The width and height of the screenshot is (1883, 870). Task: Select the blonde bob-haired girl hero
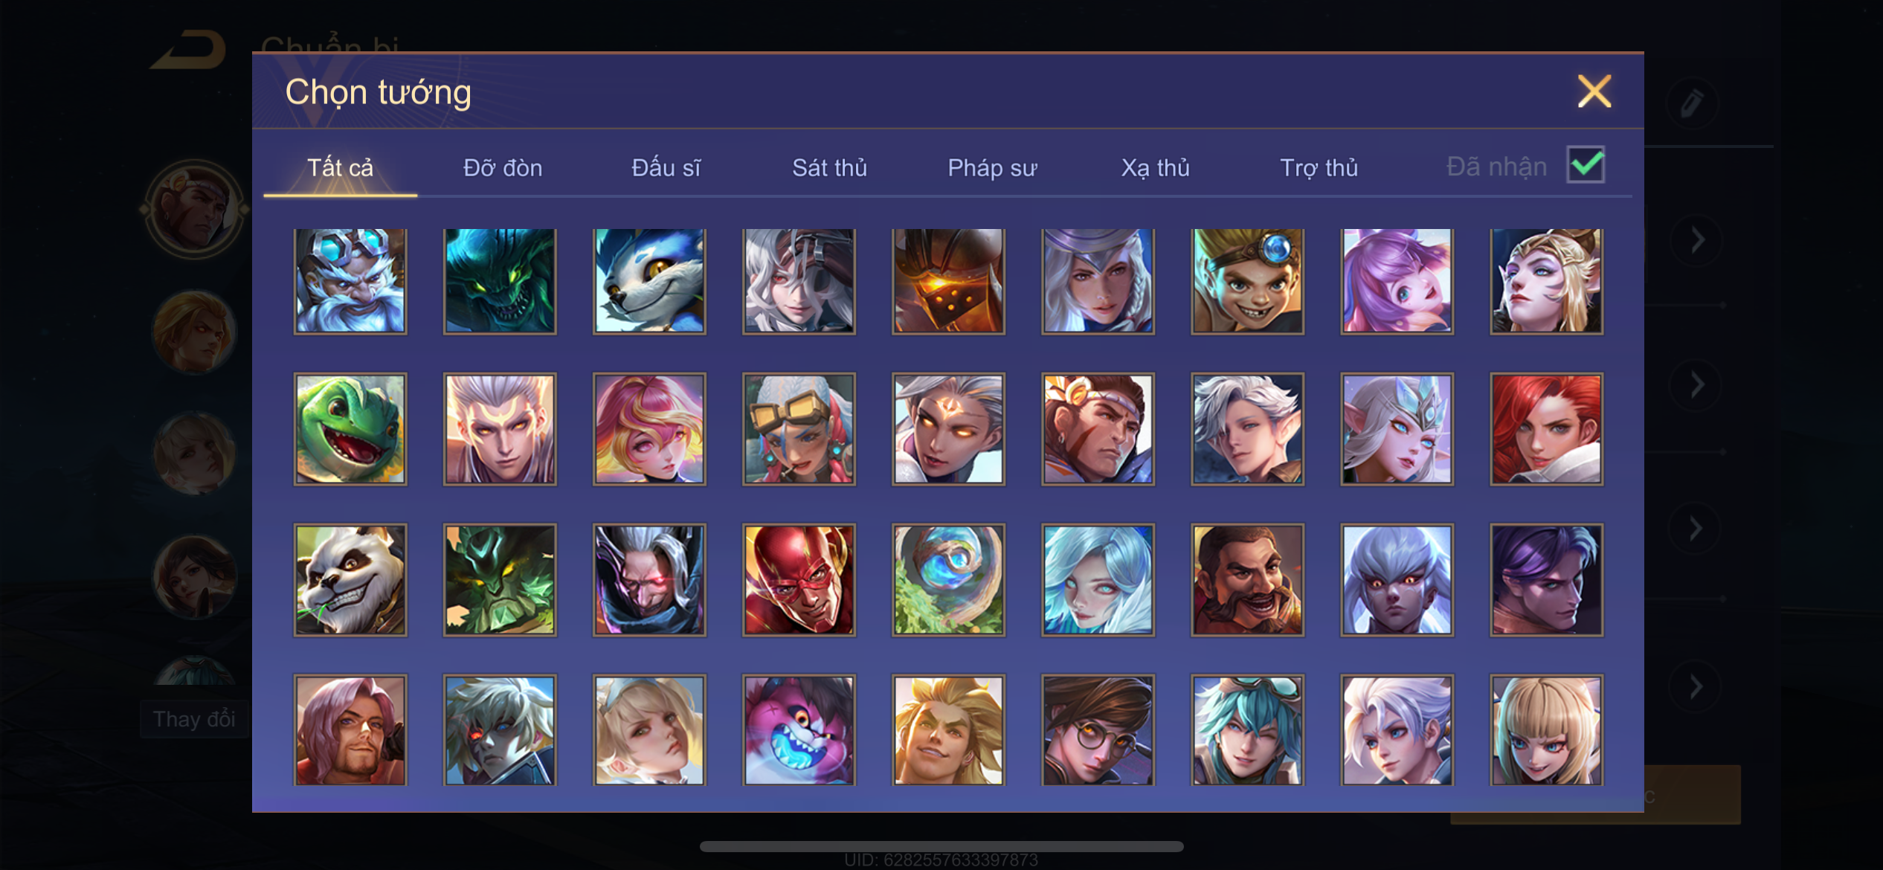[x=1546, y=730]
